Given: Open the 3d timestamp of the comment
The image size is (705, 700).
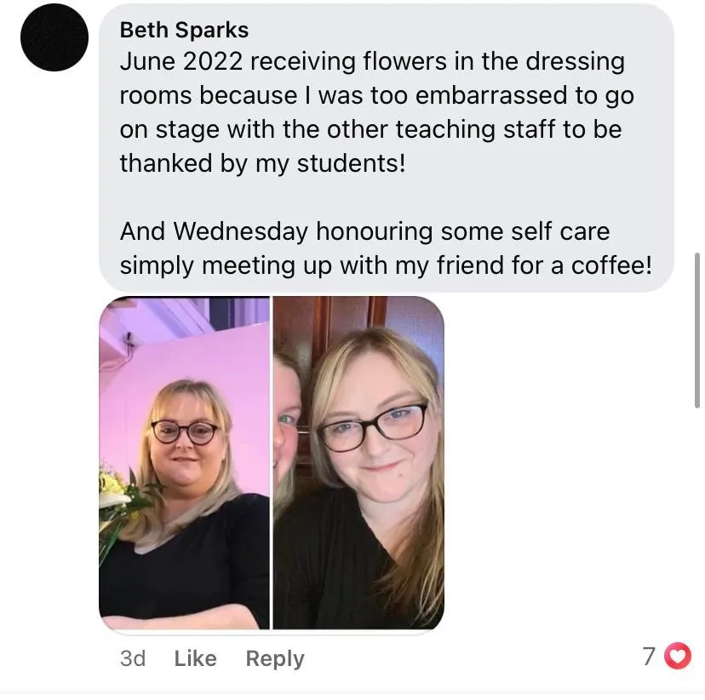Looking at the screenshot, I should pos(133,658).
